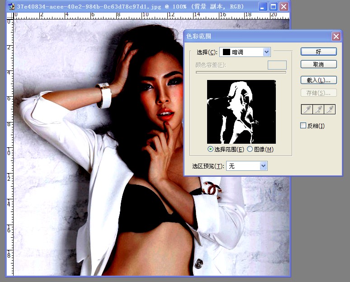Screen dimensions: 350x282
Task: Click the black-and-white selection preview thumbnail
Action: pyautogui.click(x=241, y=112)
